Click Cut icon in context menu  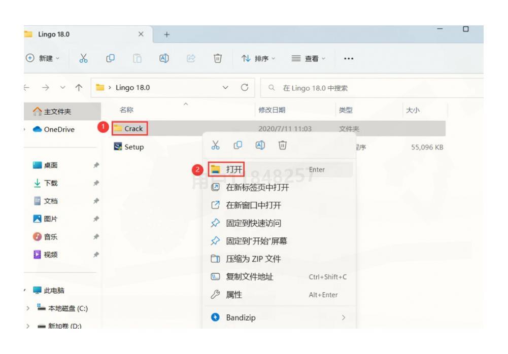[x=216, y=145]
